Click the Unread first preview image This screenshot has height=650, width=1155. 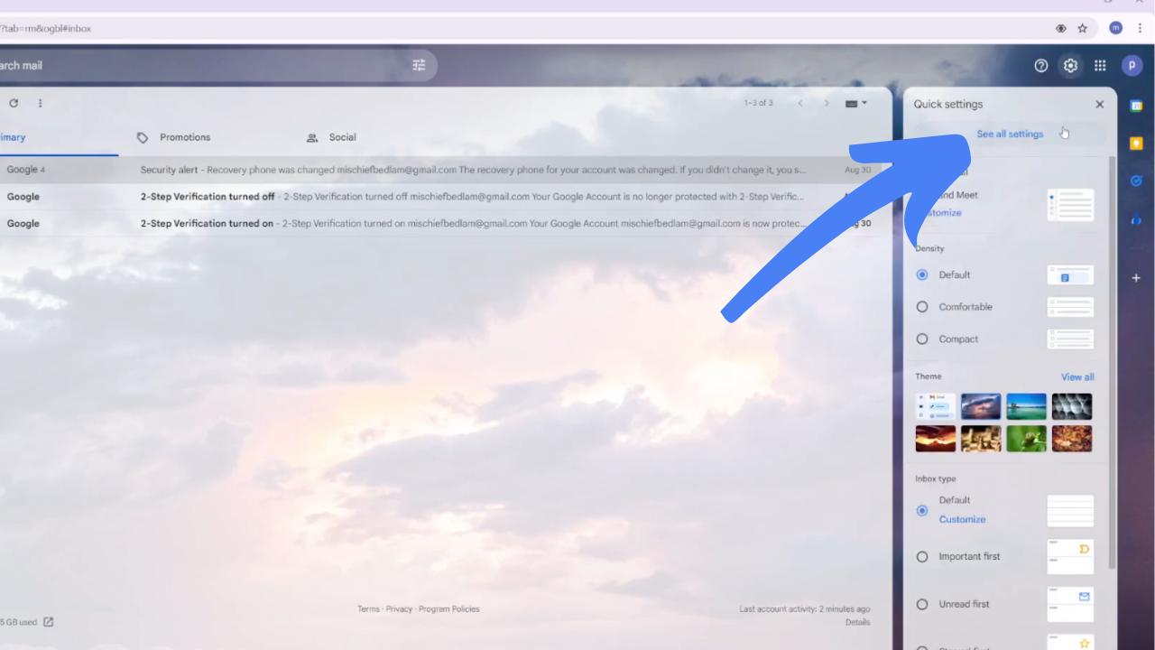click(1070, 604)
